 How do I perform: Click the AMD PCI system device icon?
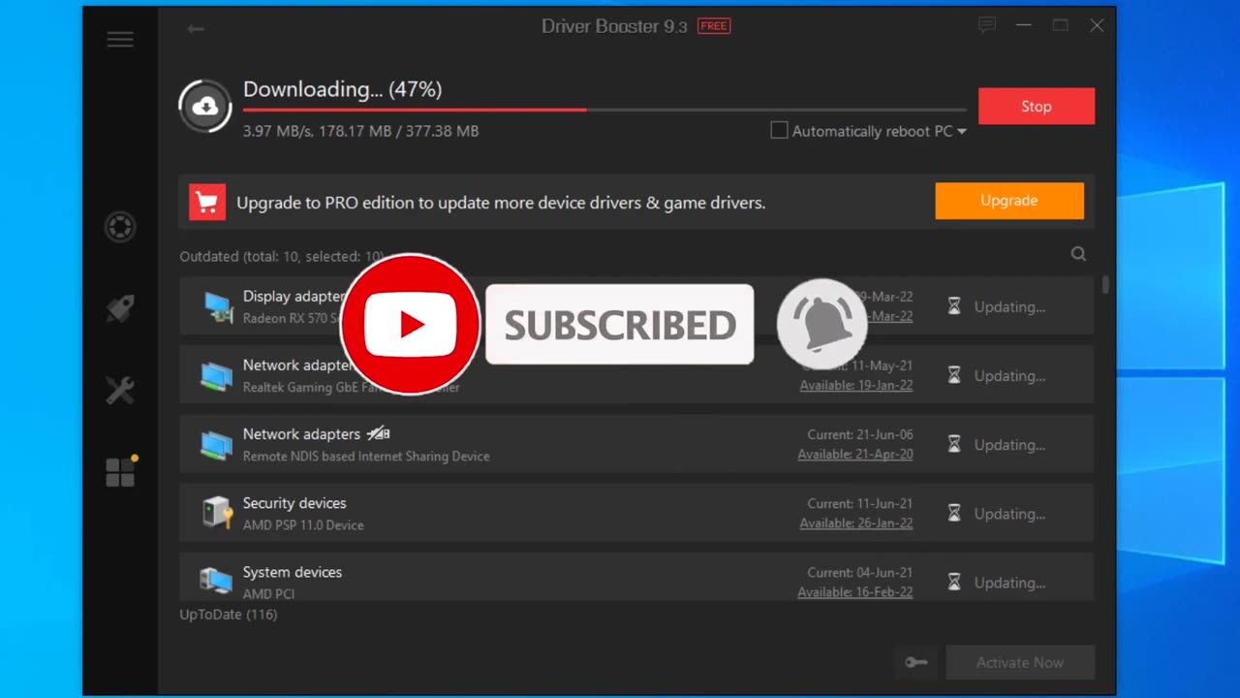point(216,582)
